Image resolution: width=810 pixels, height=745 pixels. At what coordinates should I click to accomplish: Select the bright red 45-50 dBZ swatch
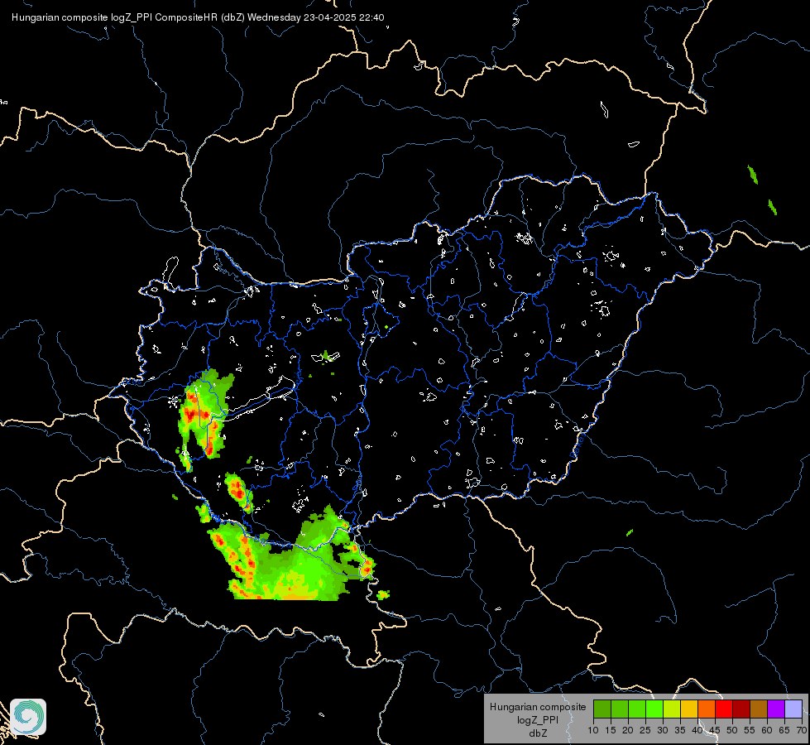tap(724, 709)
